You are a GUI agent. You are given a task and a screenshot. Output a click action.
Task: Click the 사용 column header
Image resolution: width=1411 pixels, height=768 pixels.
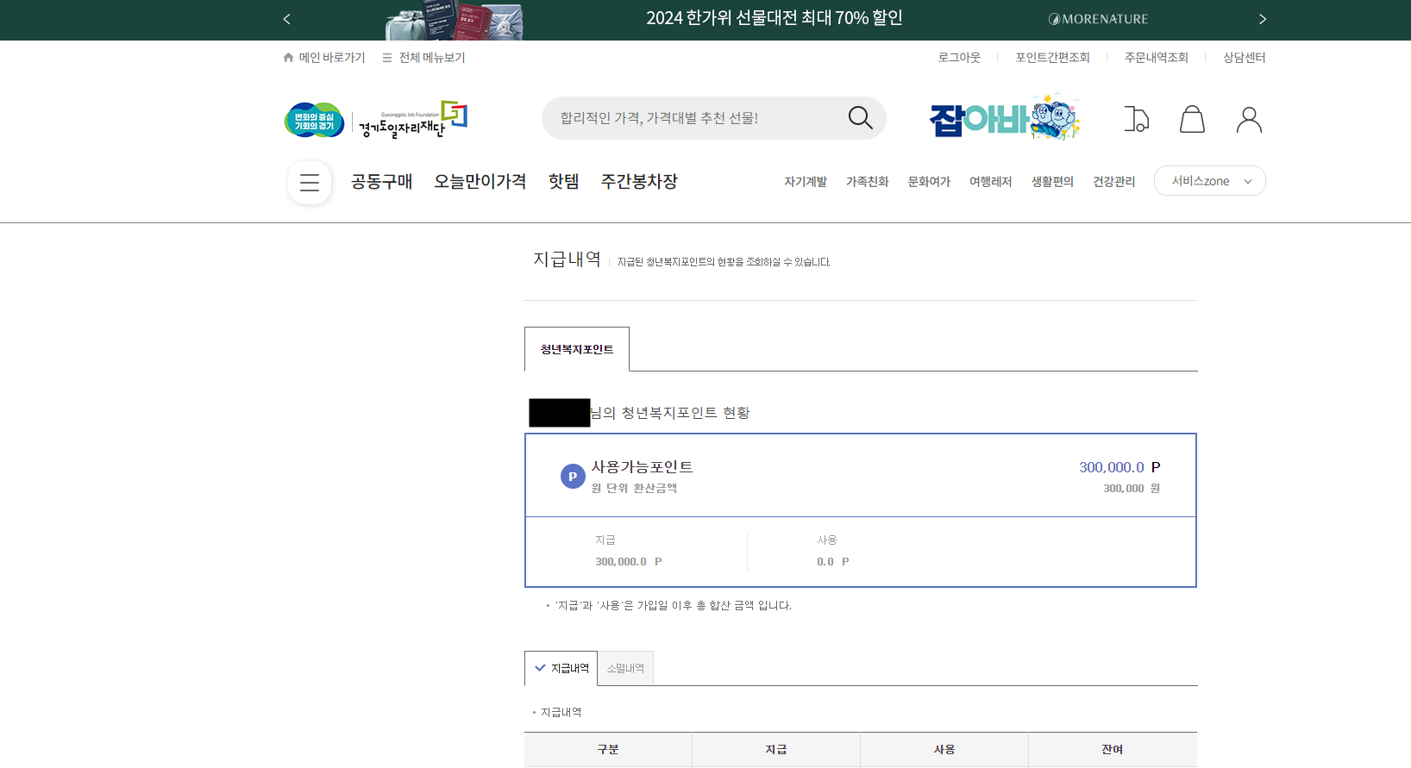944,749
